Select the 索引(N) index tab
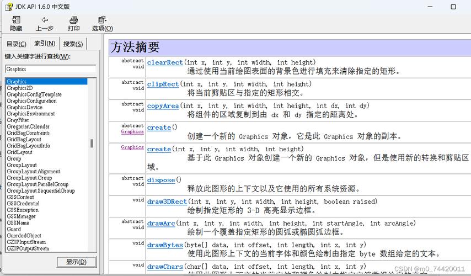This screenshot has width=471, height=276. pos(45,43)
